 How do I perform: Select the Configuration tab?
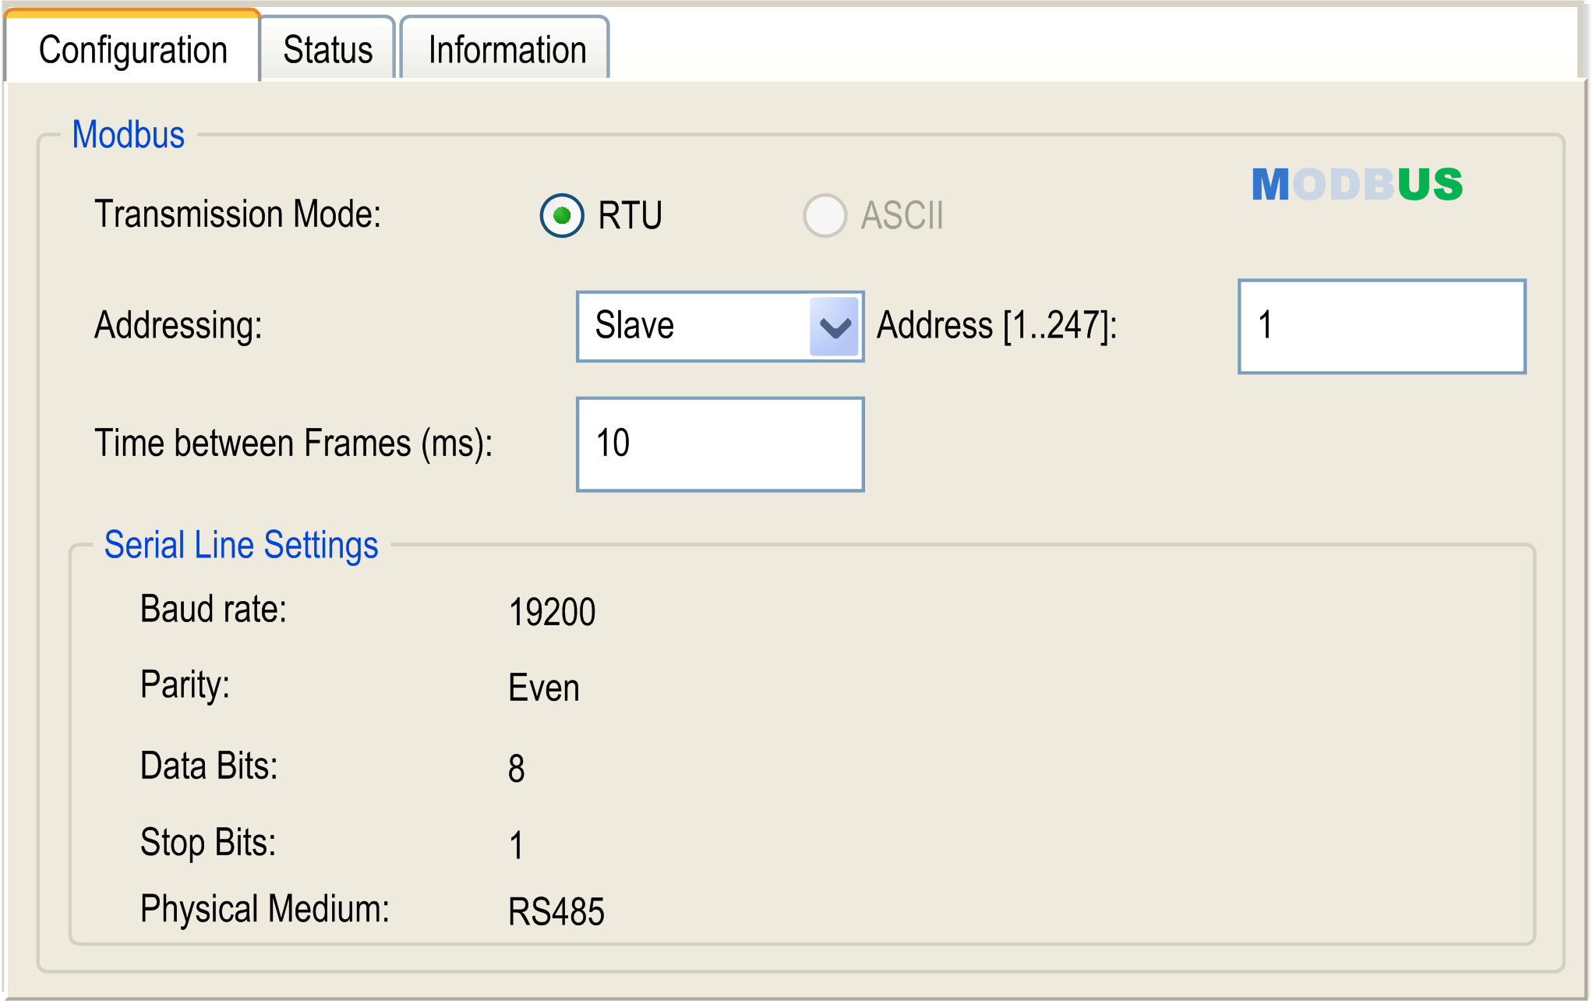click(132, 48)
